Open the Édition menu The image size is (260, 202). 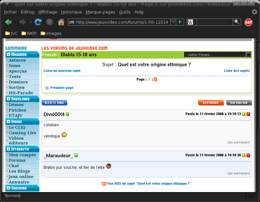28,12
